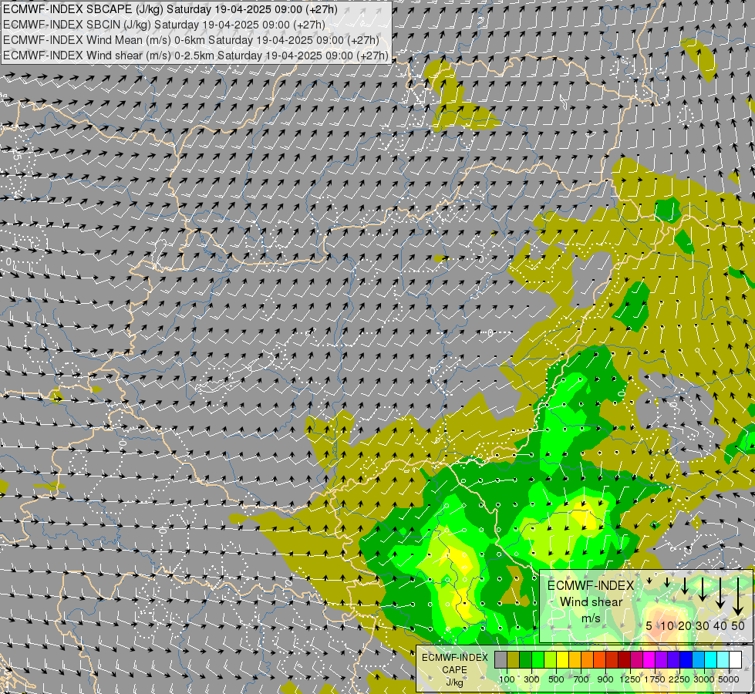Click the shear legend arrow above 20

685,585
